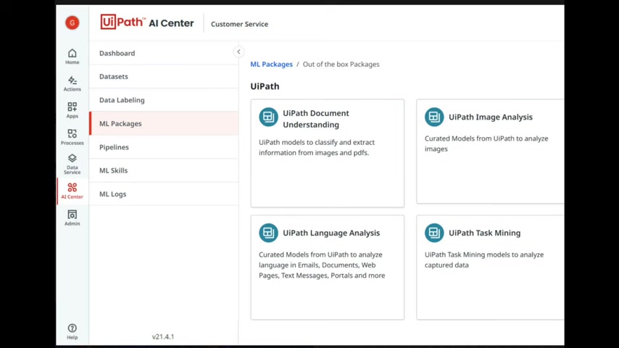Click the UiPath section heading

pos(265,86)
